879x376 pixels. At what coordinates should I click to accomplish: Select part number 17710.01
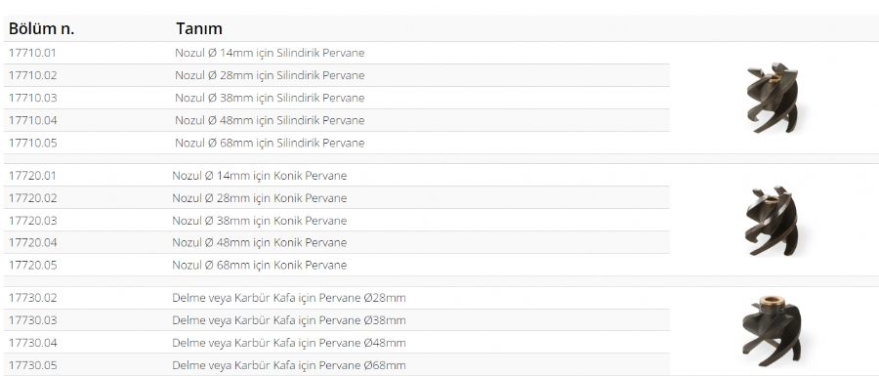32,53
